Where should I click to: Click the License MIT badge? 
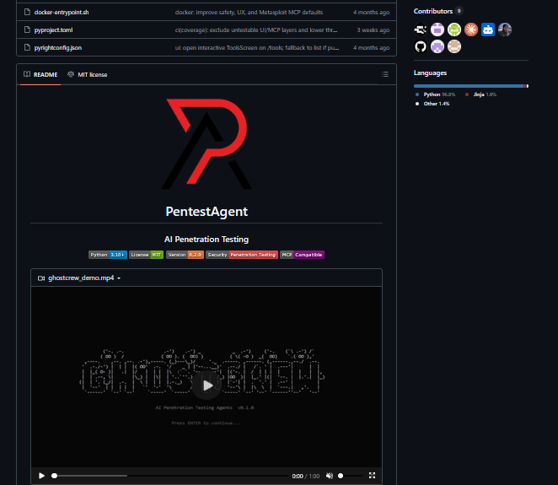click(x=147, y=255)
